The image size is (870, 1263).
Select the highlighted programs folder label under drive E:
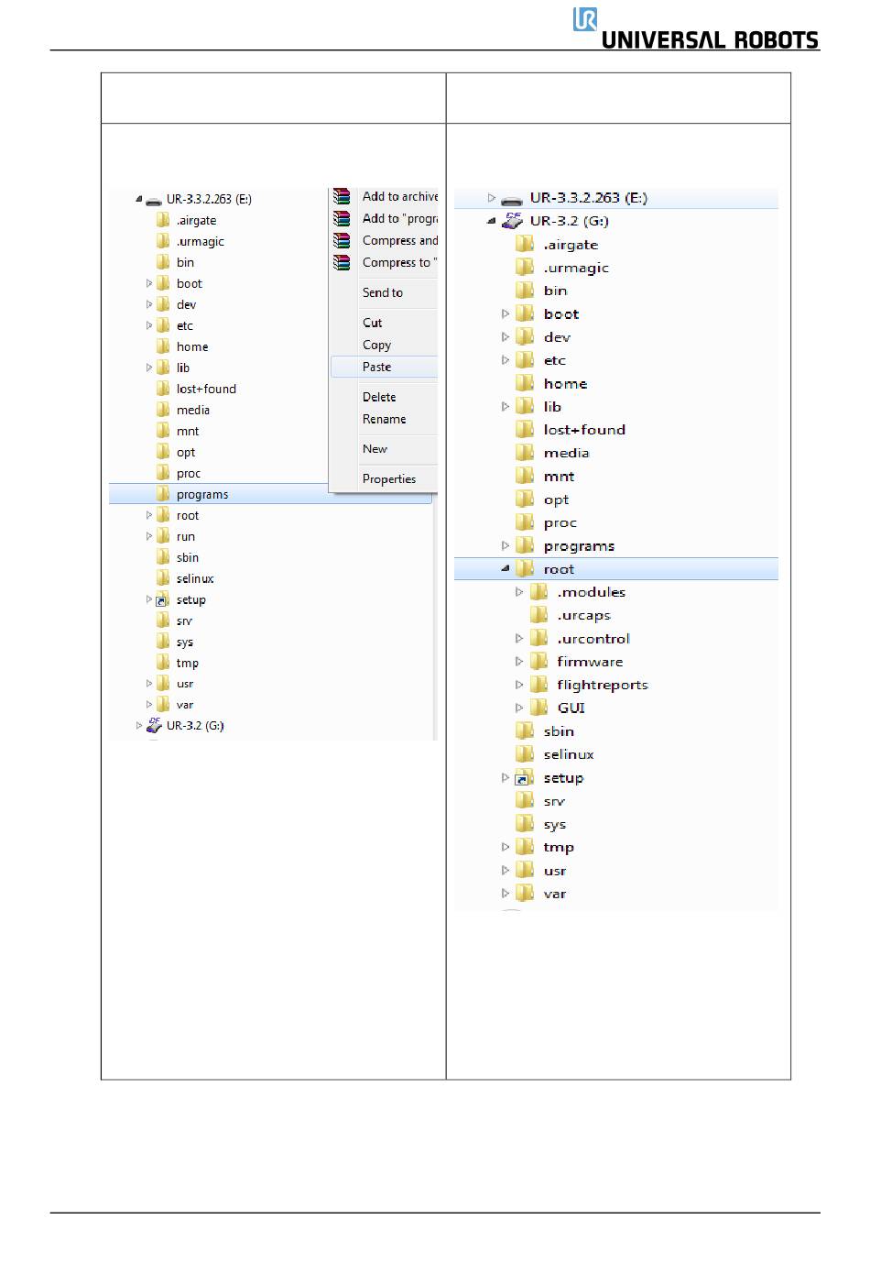click(x=202, y=495)
